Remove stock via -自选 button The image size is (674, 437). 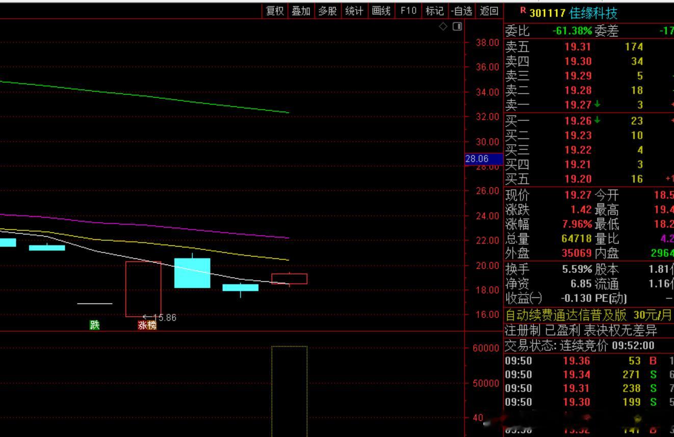(x=462, y=11)
